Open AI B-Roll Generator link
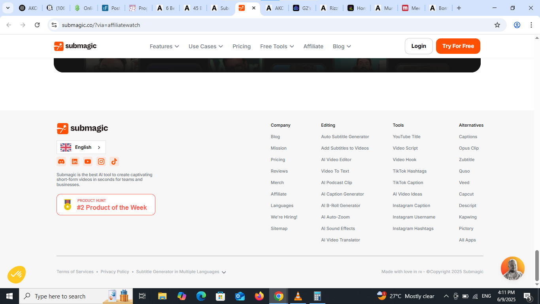Screen dimensions: 540x304 coord(341,206)
